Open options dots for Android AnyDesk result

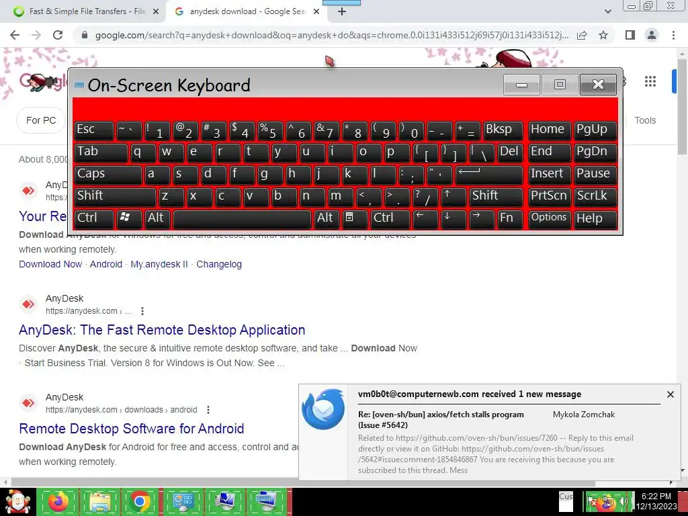coord(208,410)
